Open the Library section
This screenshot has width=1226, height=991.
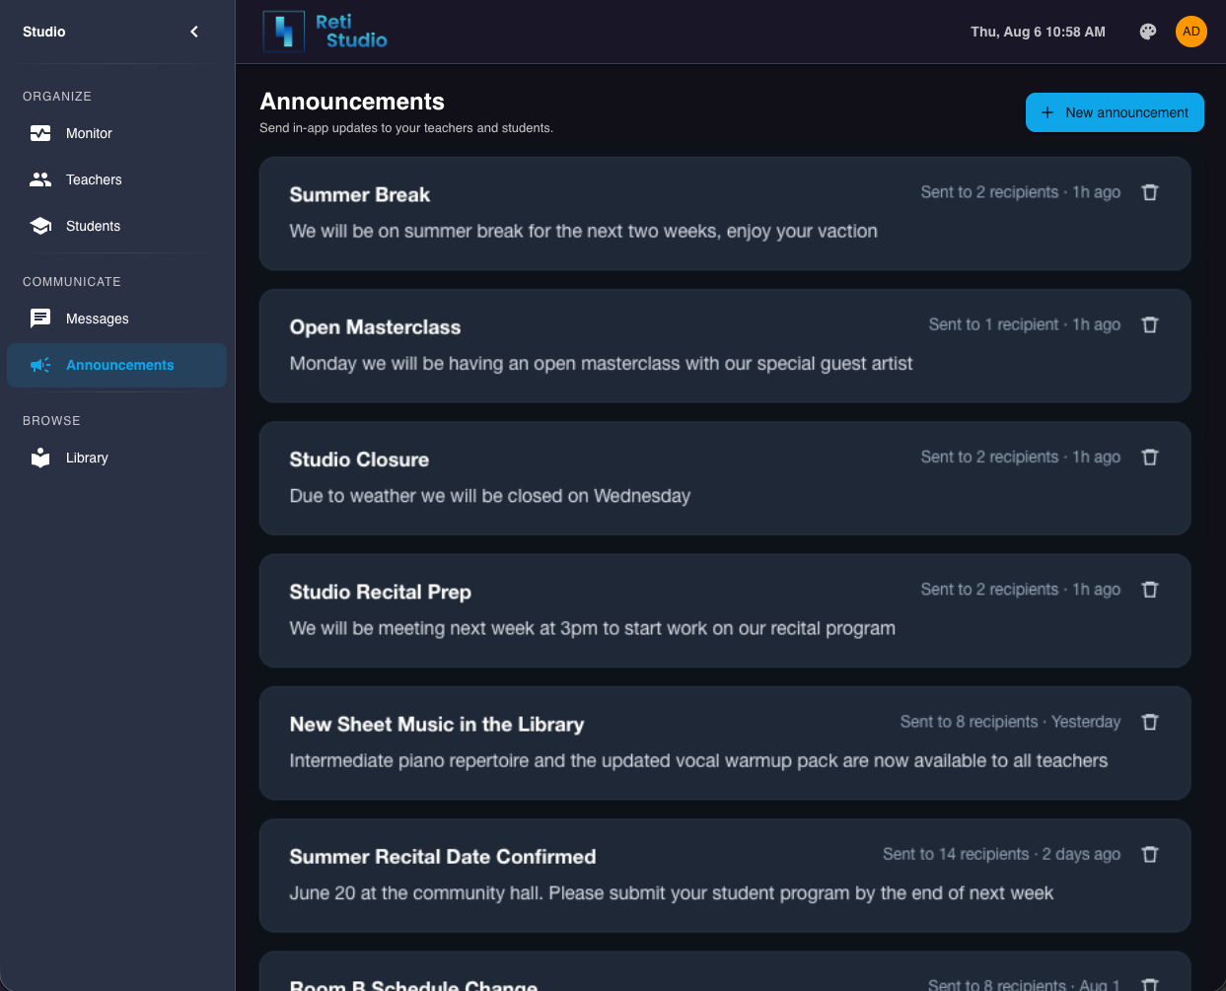[x=116, y=458]
